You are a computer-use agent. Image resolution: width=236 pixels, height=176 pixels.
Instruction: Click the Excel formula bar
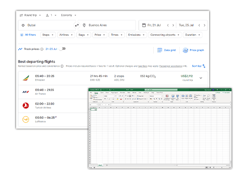pyautogui.click(x=171, y=105)
